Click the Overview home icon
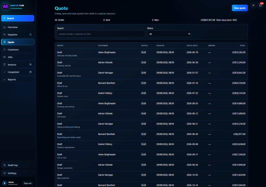 click(5, 27)
